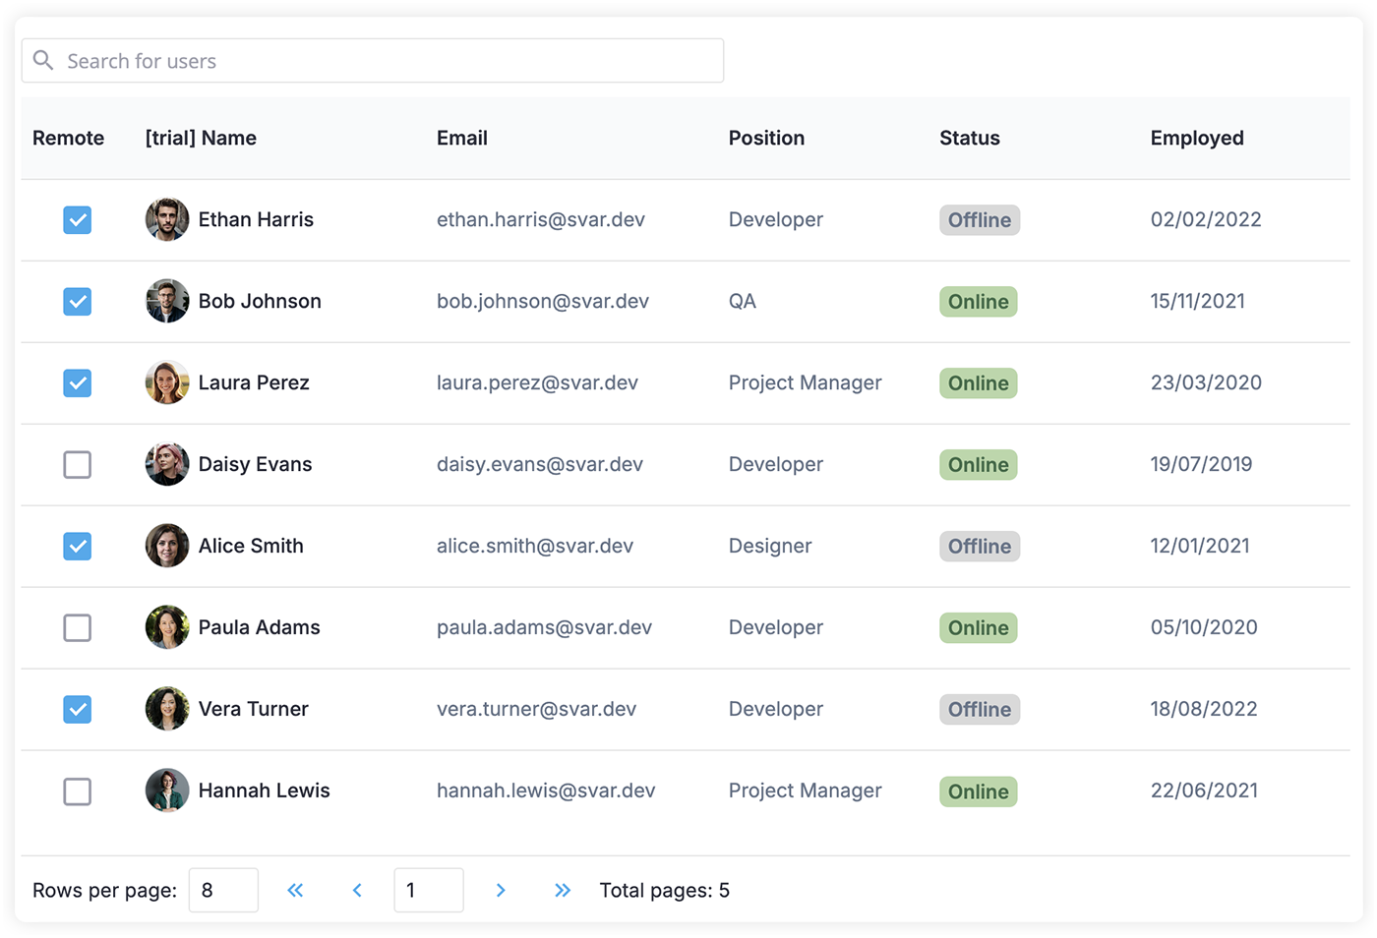
Task: Select the name Ethan Harris
Action: (256, 219)
